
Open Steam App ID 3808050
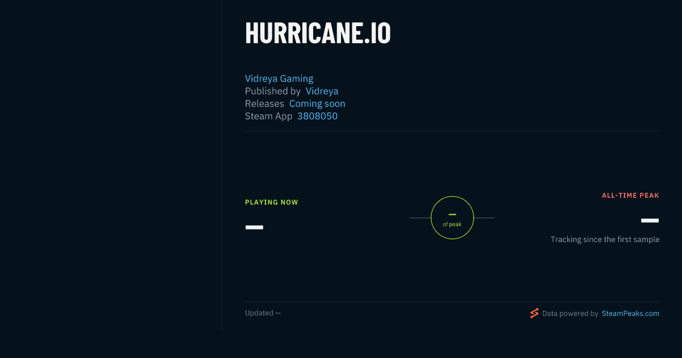(x=317, y=116)
